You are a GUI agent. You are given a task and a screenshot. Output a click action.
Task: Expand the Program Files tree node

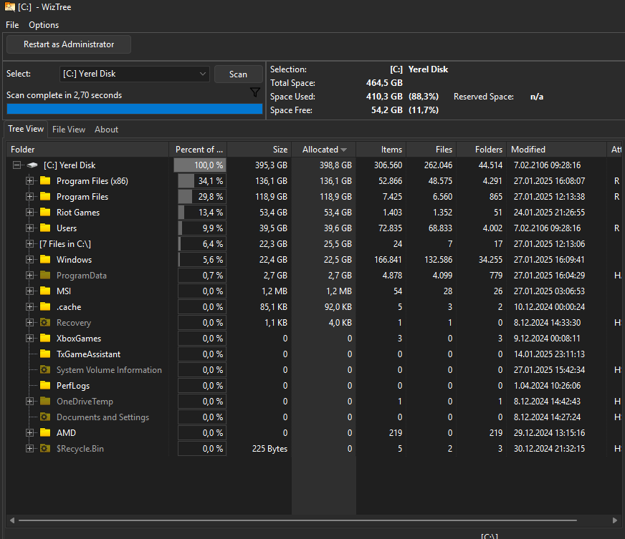tap(29, 197)
